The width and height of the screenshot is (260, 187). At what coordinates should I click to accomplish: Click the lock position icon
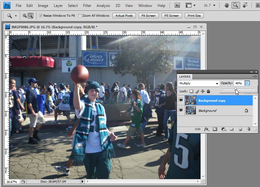(203, 91)
